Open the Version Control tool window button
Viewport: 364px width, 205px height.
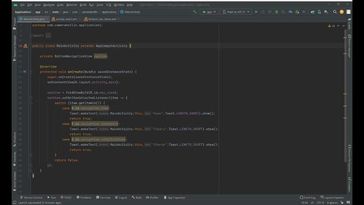(31, 198)
